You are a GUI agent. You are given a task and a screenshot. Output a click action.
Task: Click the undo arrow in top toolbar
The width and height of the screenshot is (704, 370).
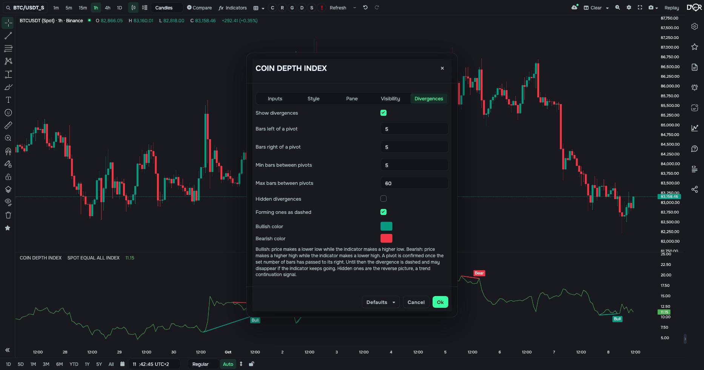coord(365,8)
